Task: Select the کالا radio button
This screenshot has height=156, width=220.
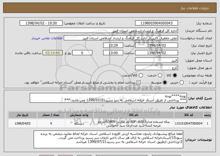Action: click(175, 76)
